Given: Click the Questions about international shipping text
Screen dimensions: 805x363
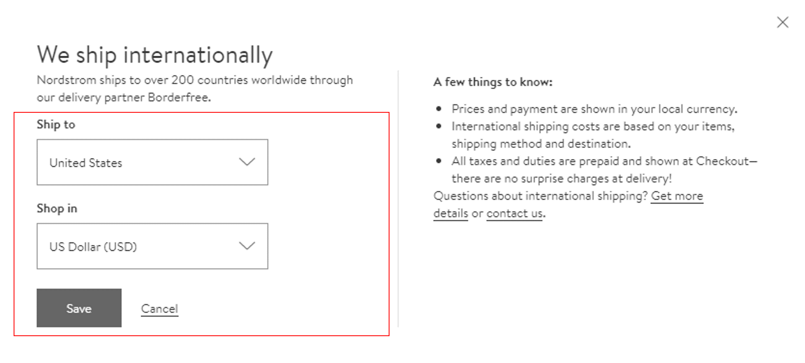Looking at the screenshot, I should click(541, 196).
